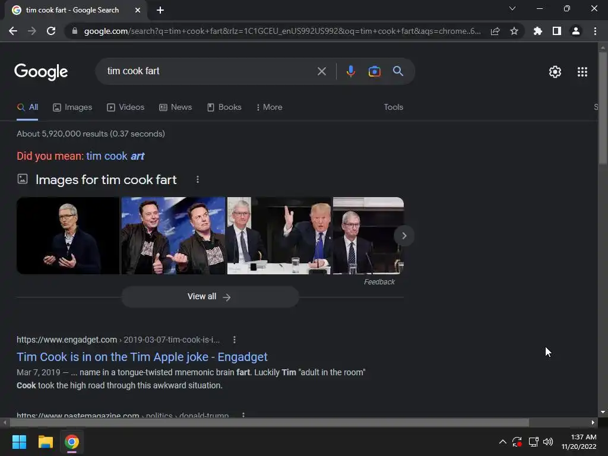Open the volume control in tray
This screenshot has width=608, height=456.
pyautogui.click(x=548, y=442)
